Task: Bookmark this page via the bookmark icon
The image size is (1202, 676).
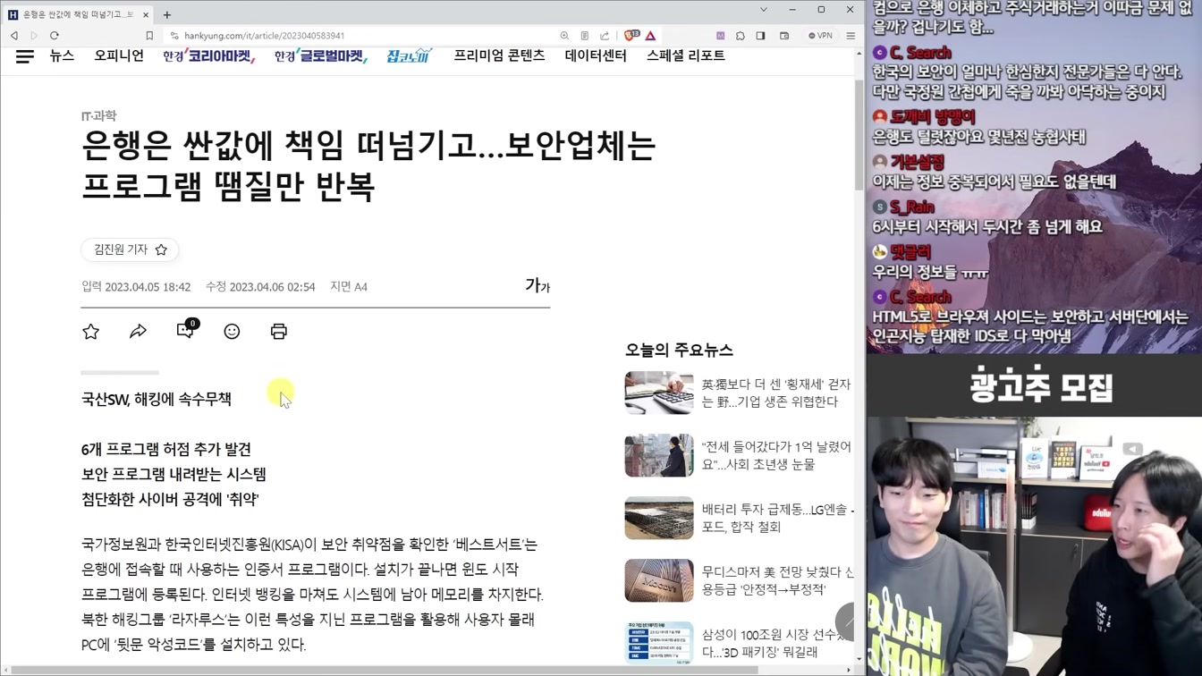Action: coord(149,36)
